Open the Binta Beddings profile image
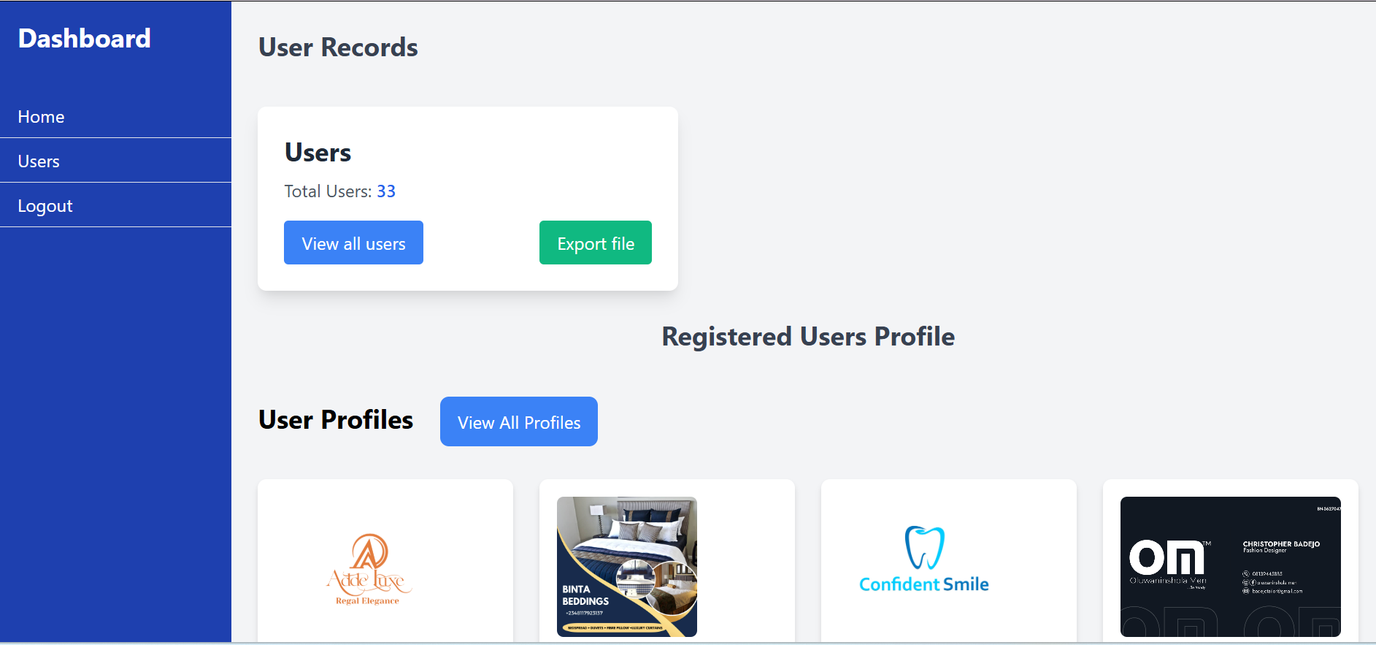 tap(627, 567)
